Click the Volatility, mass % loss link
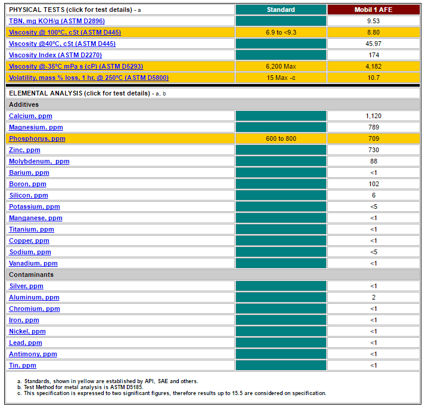This screenshot has height=407, width=425. 88,78
